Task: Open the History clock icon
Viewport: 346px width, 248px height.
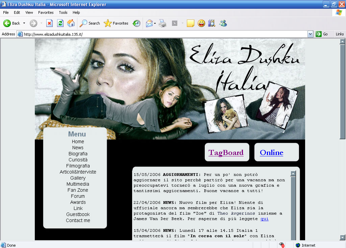Action: click(137, 23)
